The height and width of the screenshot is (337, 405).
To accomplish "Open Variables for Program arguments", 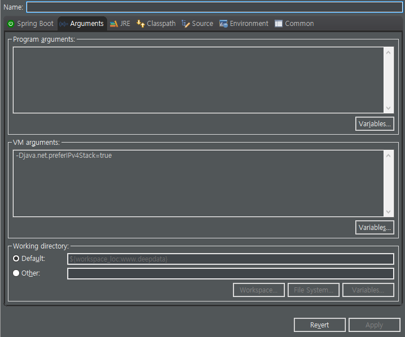I will 375,124.
